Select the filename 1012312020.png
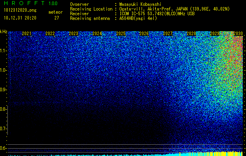The height and width of the screenshot is (156, 246). (x=20, y=11)
